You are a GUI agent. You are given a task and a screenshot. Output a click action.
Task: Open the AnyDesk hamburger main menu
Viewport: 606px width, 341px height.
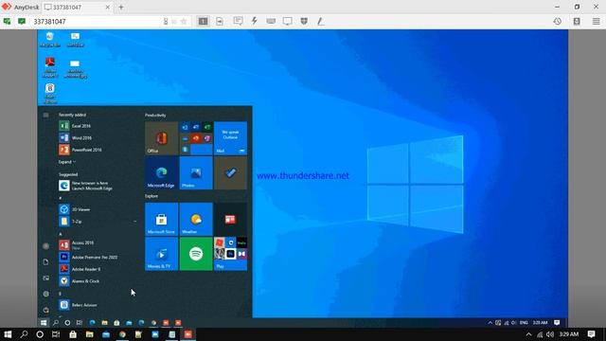(597, 22)
